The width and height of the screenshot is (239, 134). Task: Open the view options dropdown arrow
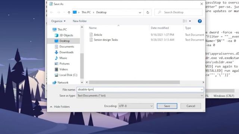pos(190,21)
